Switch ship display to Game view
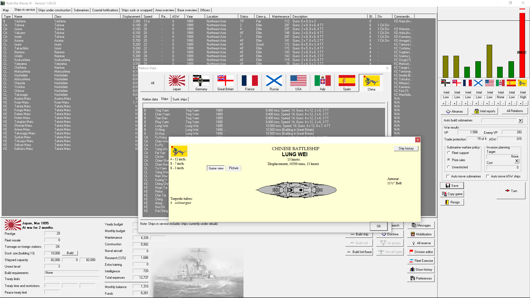This screenshot has height=298, width=530. (216, 168)
